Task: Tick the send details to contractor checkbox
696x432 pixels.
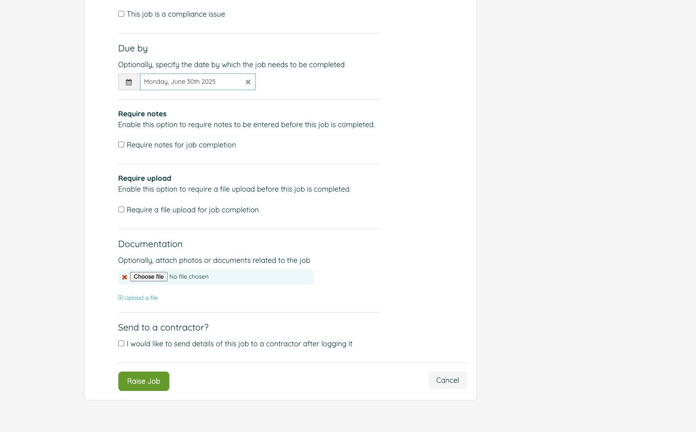Action: point(121,344)
